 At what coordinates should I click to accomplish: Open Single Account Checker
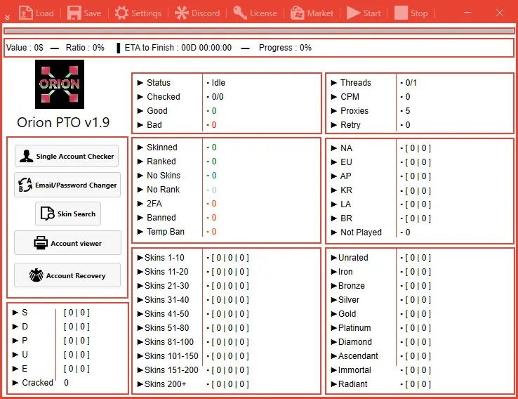(67, 156)
